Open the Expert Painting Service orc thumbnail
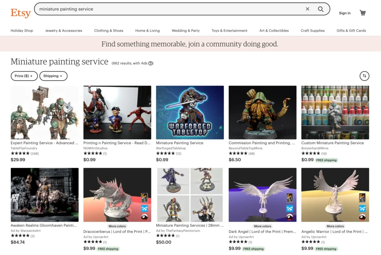This screenshot has height=255, width=381. (45, 112)
